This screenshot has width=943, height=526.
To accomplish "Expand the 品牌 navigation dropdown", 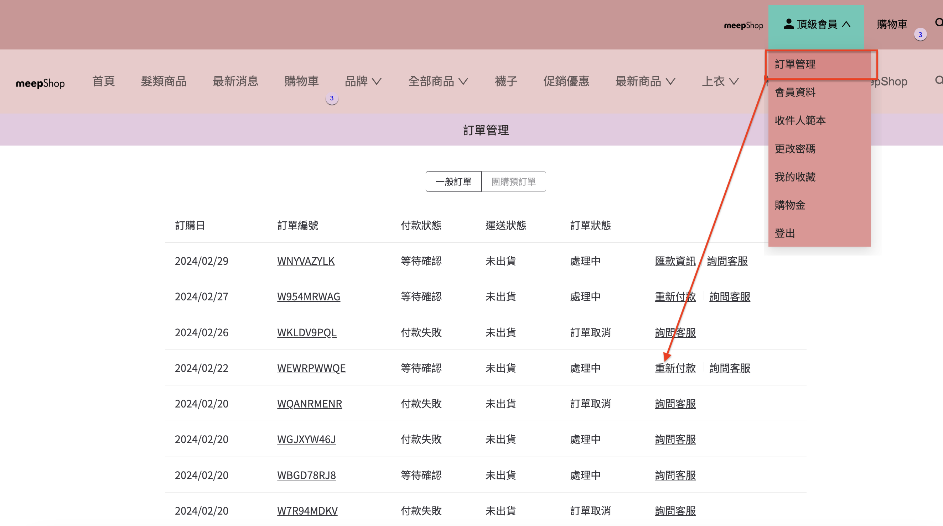I will tap(363, 81).
